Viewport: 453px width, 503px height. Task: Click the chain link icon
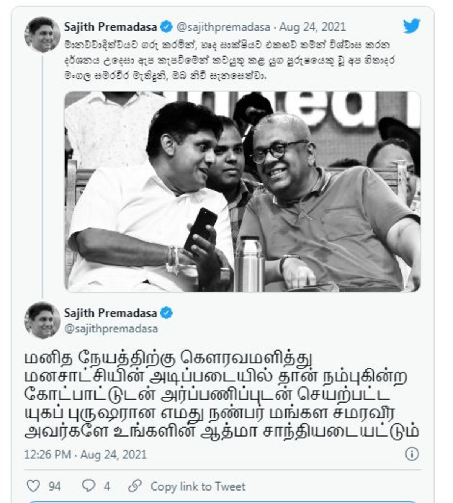[x=135, y=486]
